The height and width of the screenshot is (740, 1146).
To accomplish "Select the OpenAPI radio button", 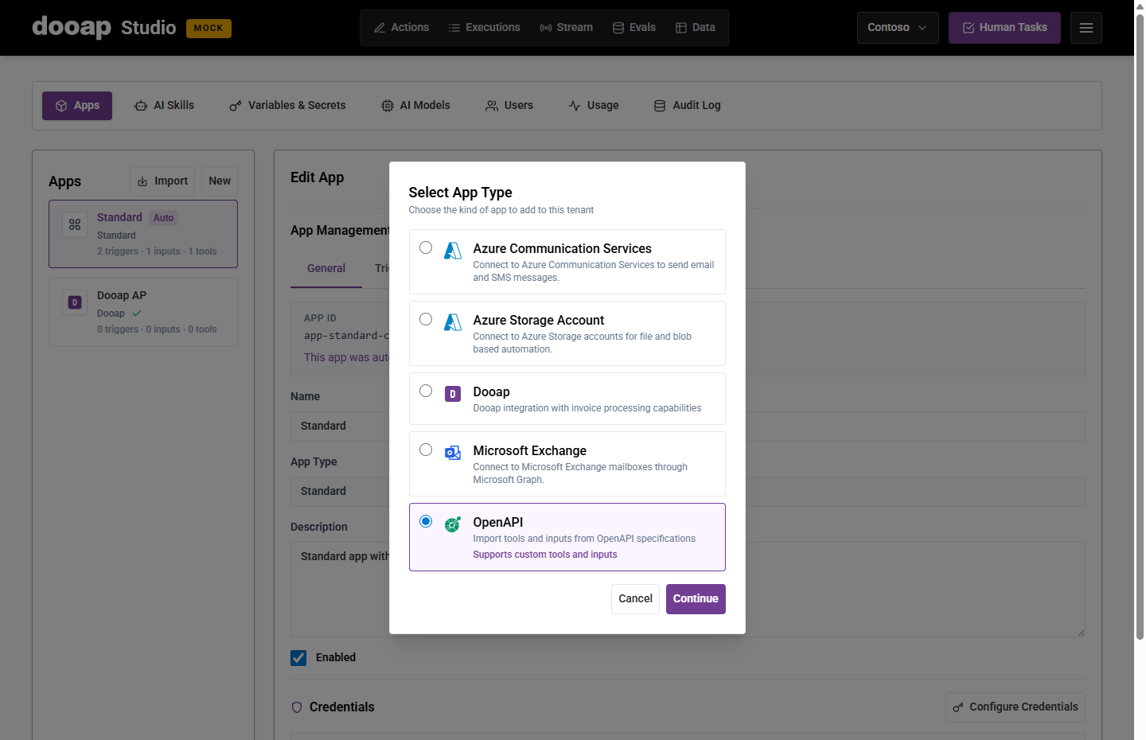I will [426, 521].
